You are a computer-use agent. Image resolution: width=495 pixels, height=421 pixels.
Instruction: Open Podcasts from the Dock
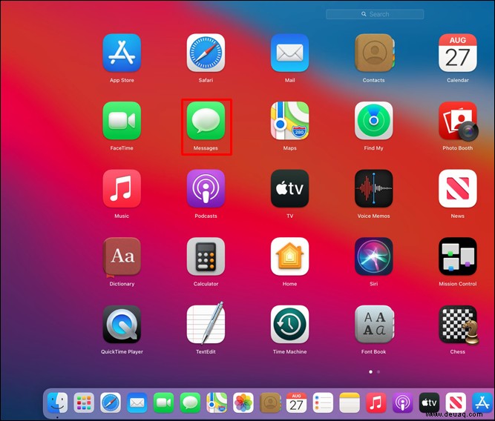[402, 402]
